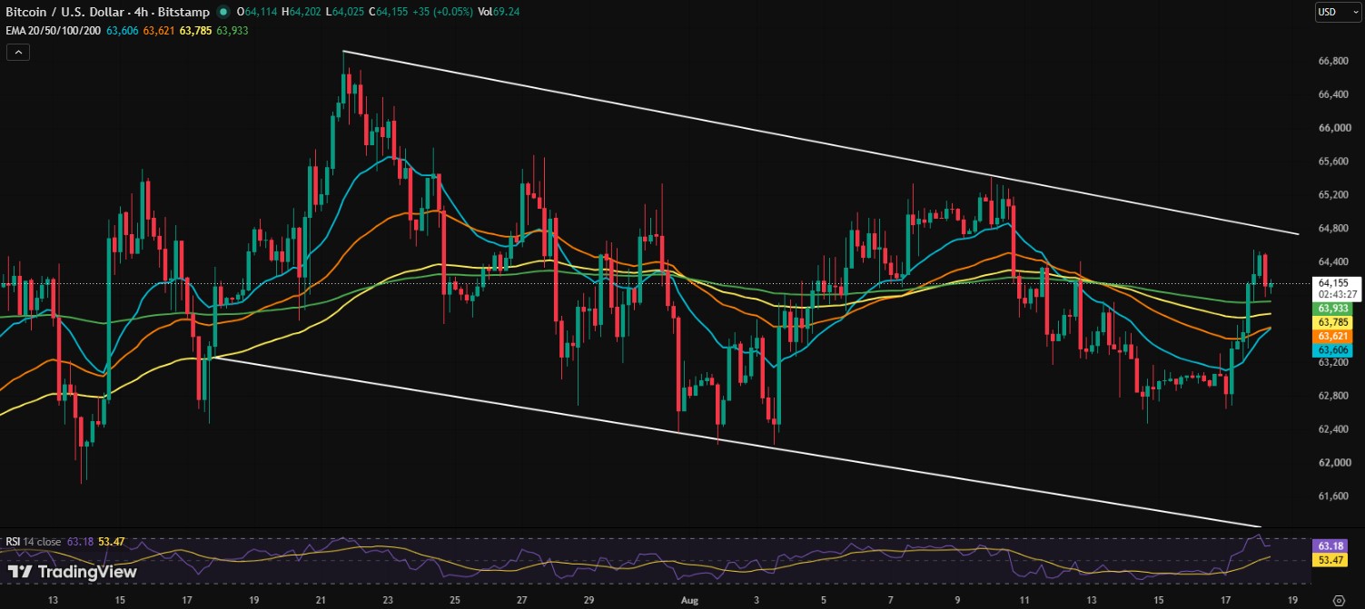The image size is (1365, 609).
Task: Select the lower white channel trendline
Action: click(x=736, y=442)
